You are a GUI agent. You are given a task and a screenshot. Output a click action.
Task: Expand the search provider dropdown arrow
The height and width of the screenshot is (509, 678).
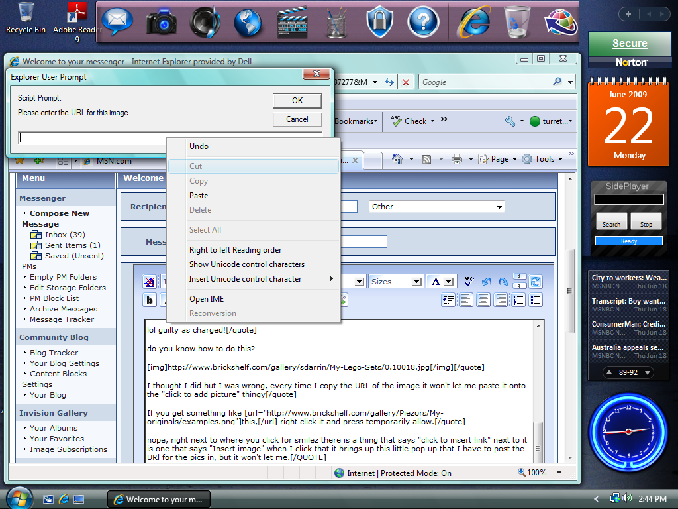pyautogui.click(x=570, y=82)
